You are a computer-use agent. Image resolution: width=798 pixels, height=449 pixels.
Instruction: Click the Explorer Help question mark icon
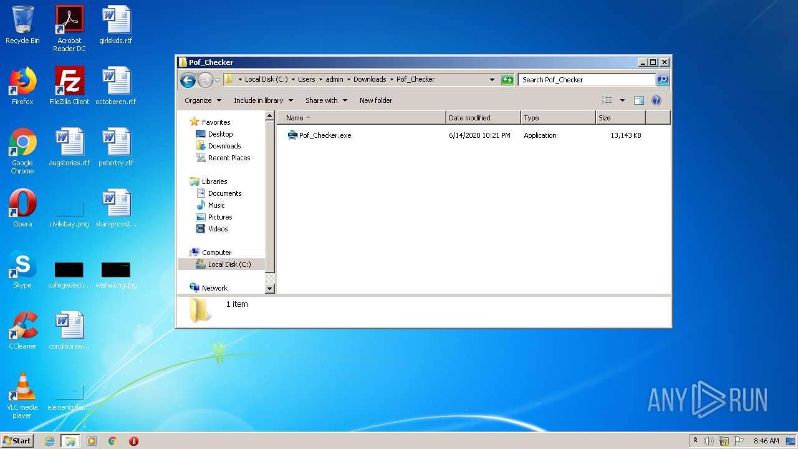click(x=656, y=100)
